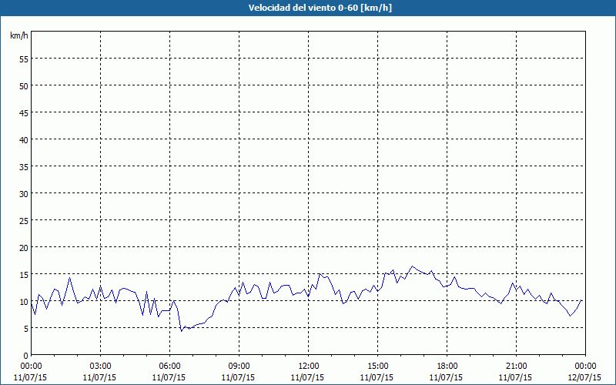Image resolution: width=616 pixels, height=385 pixels.
Task: Click the 18:00 time label on the x-axis
Action: tap(447, 367)
